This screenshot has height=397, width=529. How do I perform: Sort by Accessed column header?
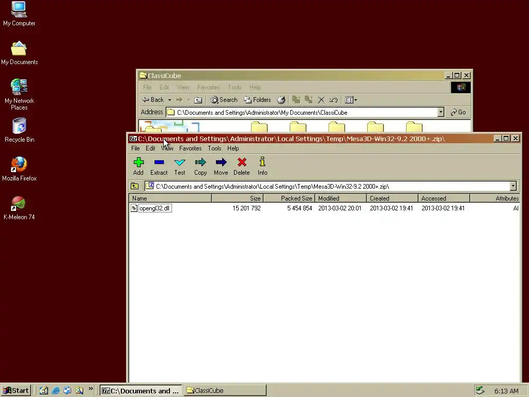(444, 198)
